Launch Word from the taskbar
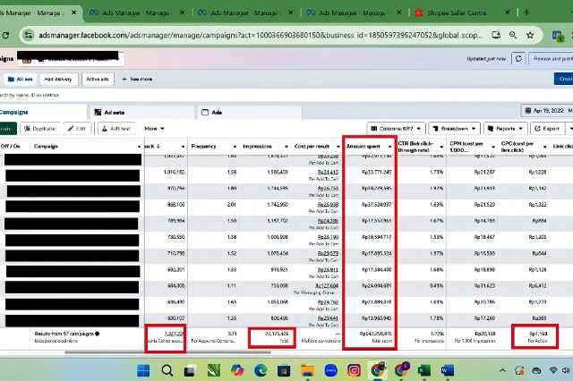 (447, 370)
